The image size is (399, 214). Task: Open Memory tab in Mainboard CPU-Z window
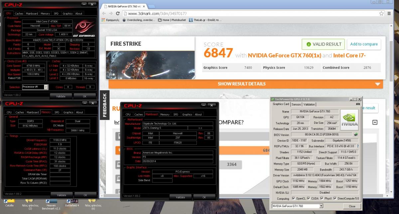165,114
